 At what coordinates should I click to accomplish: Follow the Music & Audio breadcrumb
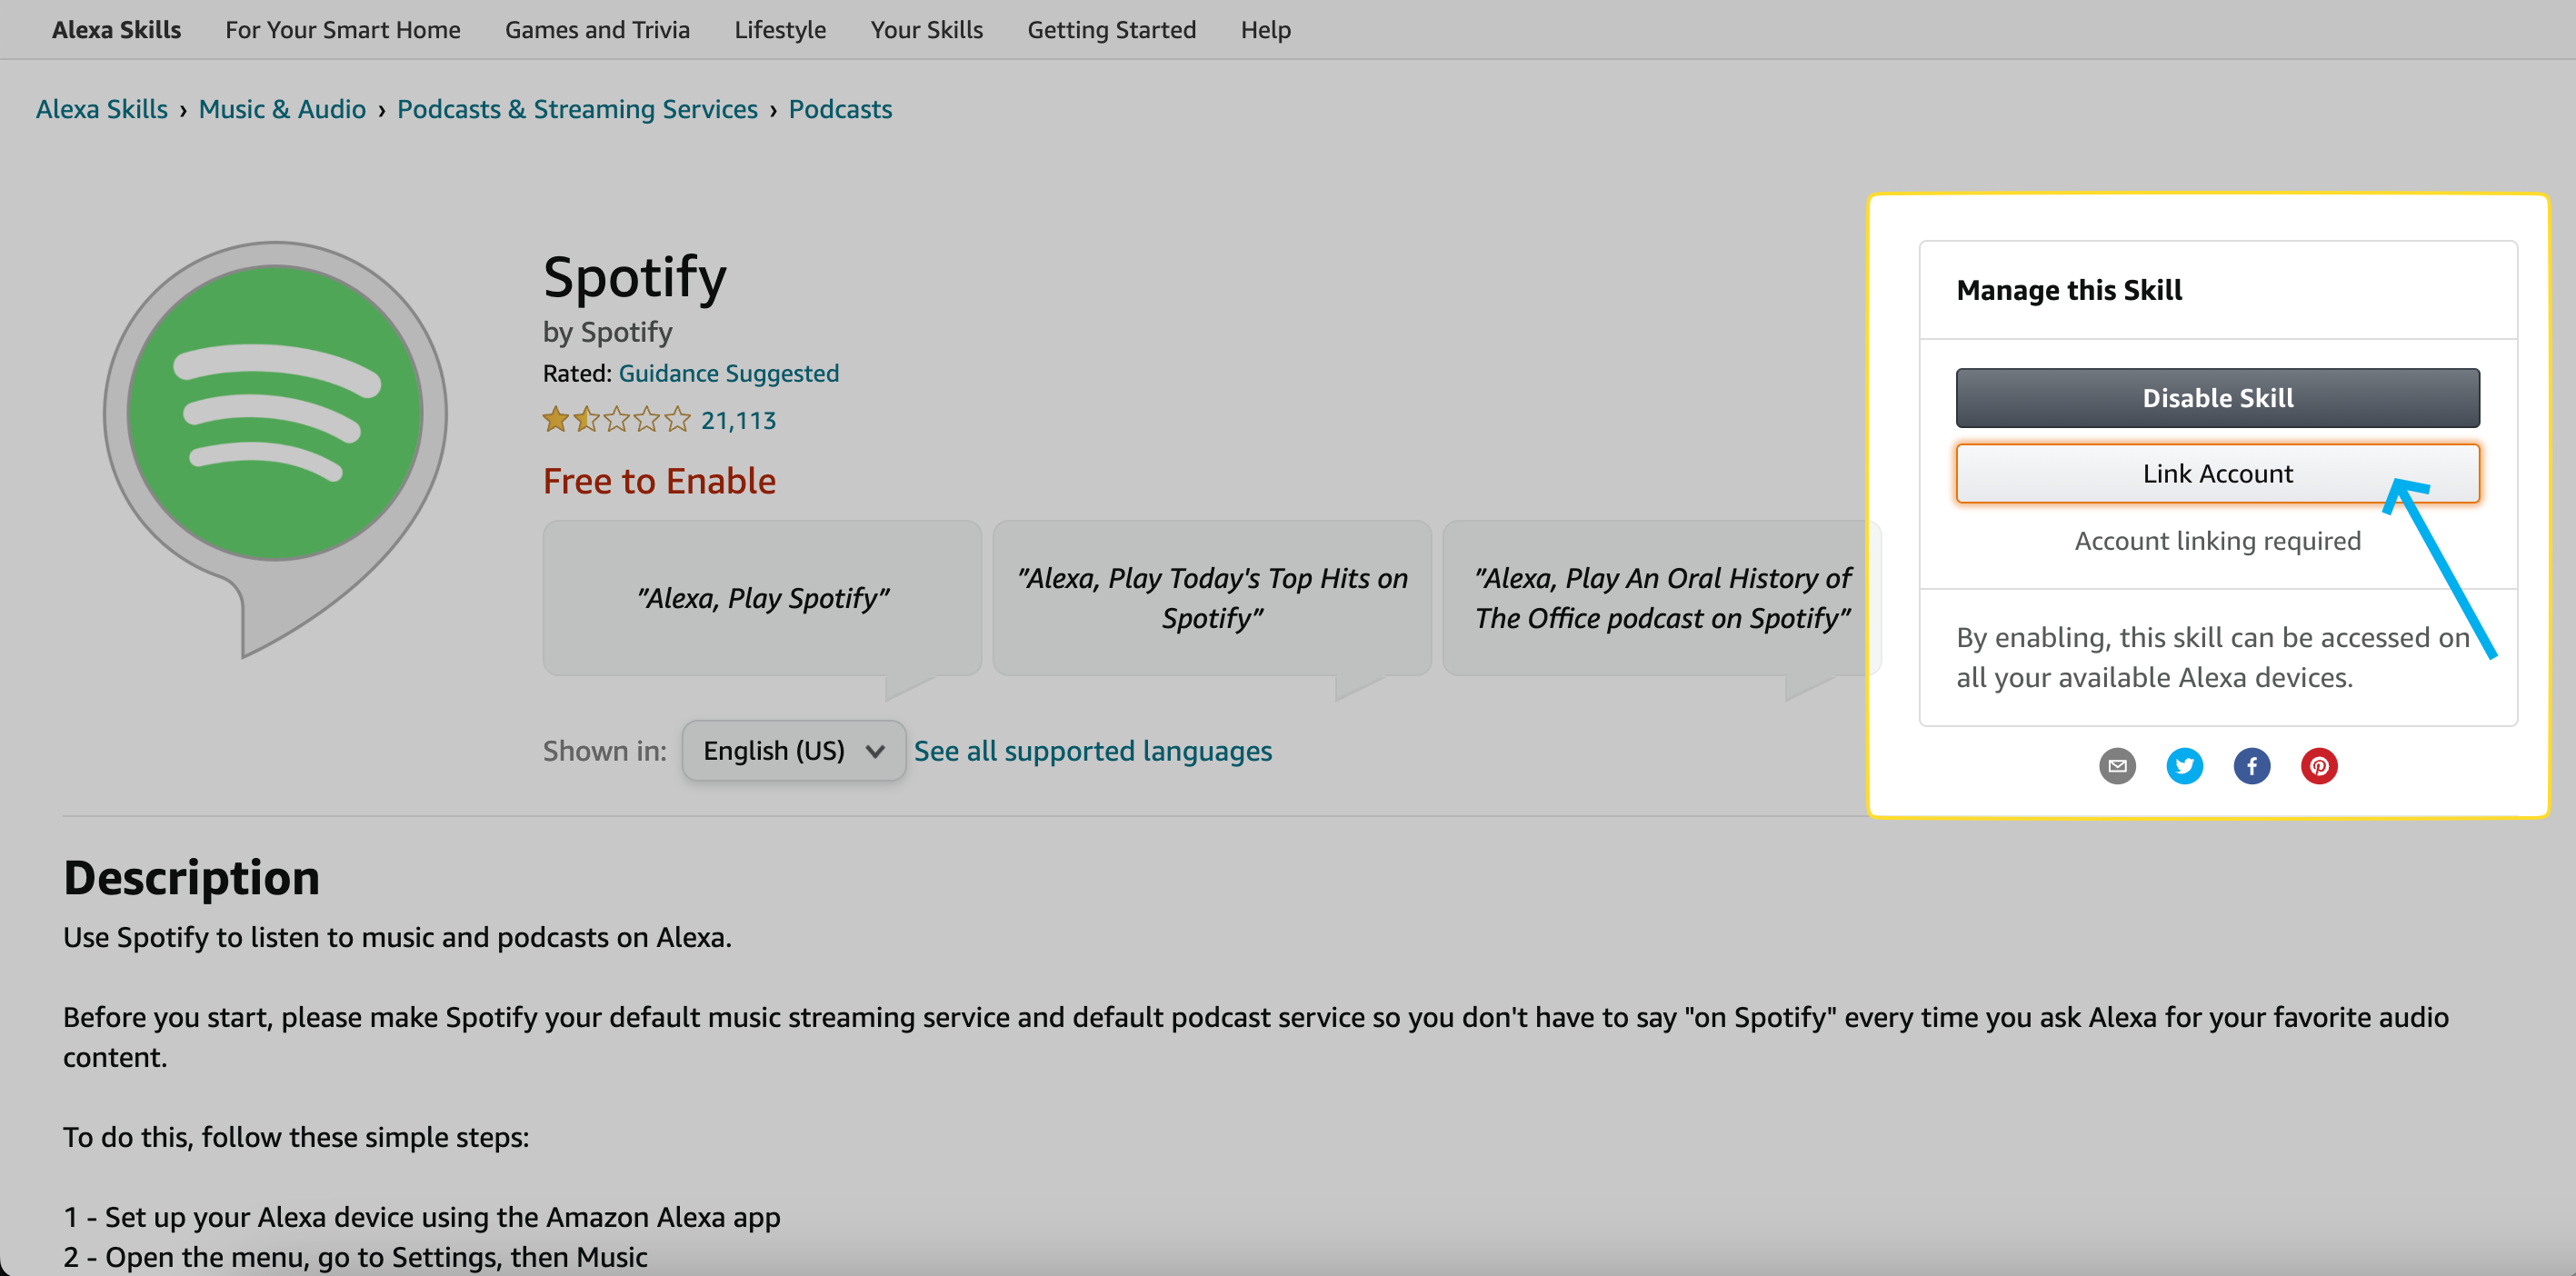(x=282, y=109)
